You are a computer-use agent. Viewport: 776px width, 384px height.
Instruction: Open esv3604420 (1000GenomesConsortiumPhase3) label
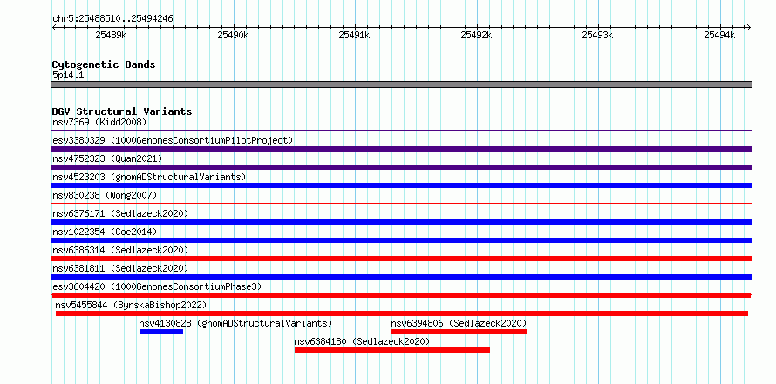coord(157,286)
